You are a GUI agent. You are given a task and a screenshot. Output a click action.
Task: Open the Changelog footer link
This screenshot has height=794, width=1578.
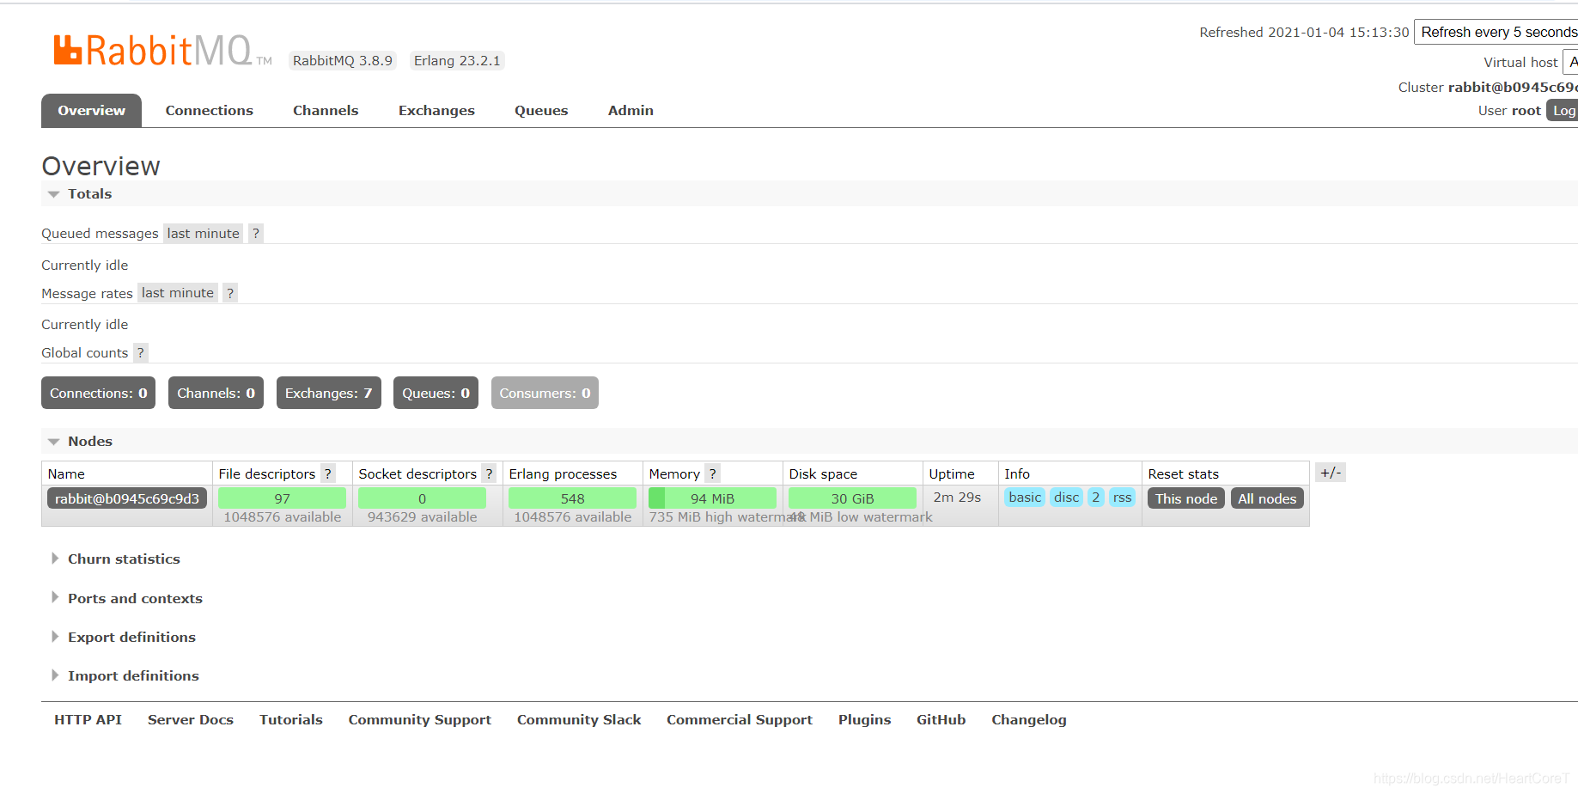pos(1029,720)
